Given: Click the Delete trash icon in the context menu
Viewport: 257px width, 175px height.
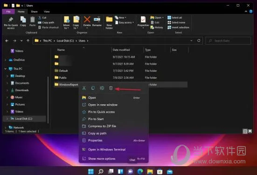Looking at the screenshot, I should click(x=111, y=88).
